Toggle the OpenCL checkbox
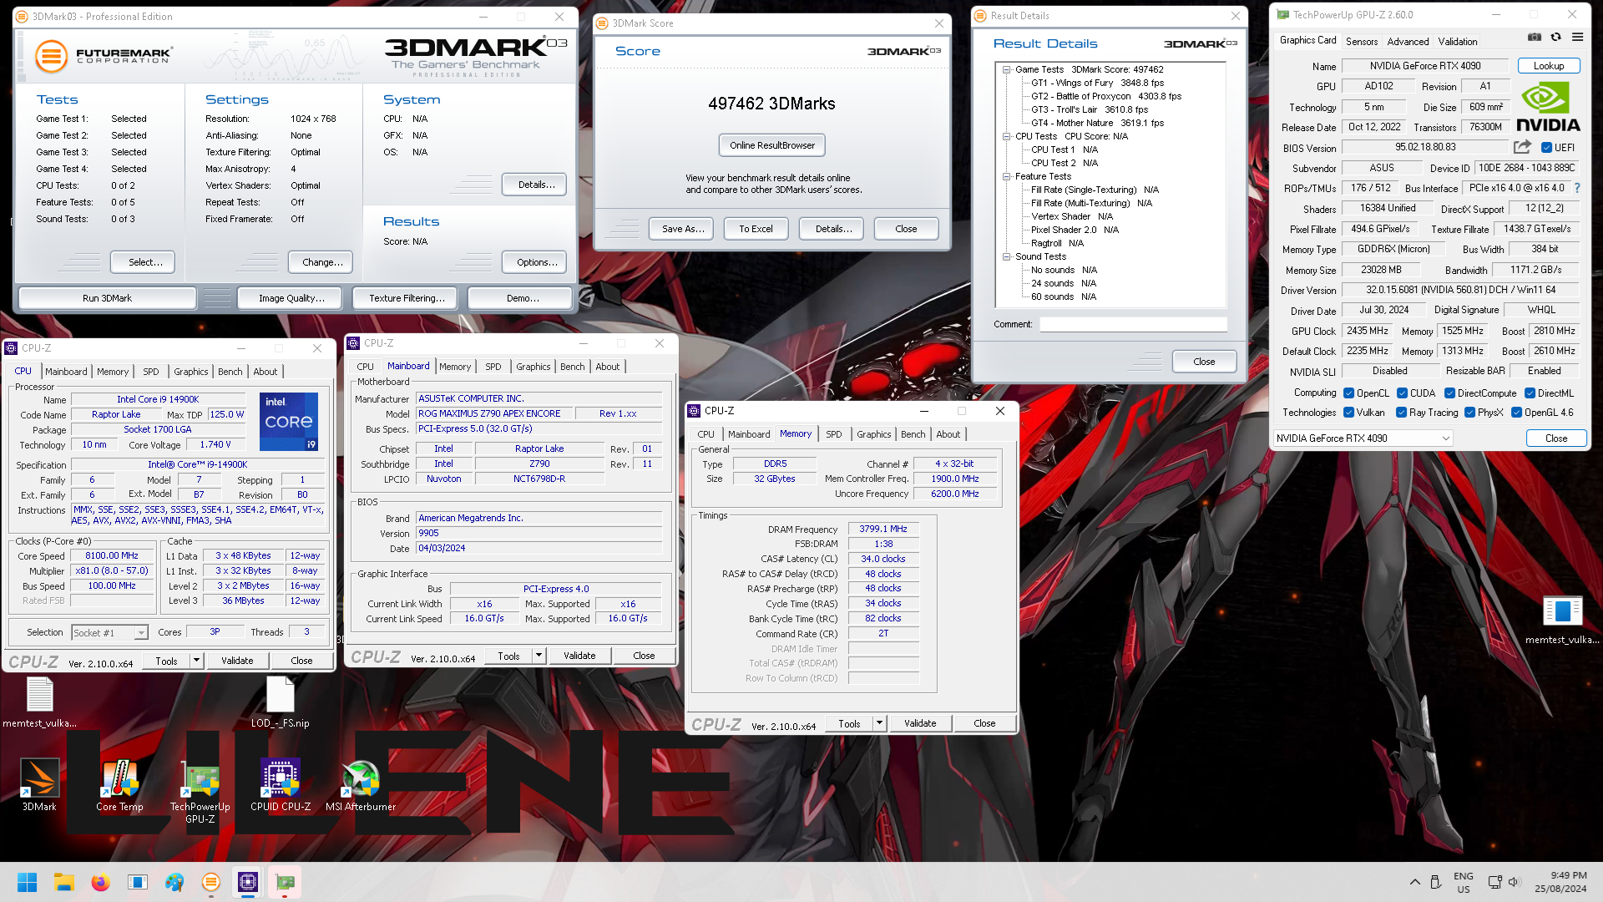Image resolution: width=1603 pixels, height=902 pixels. coord(1348,393)
